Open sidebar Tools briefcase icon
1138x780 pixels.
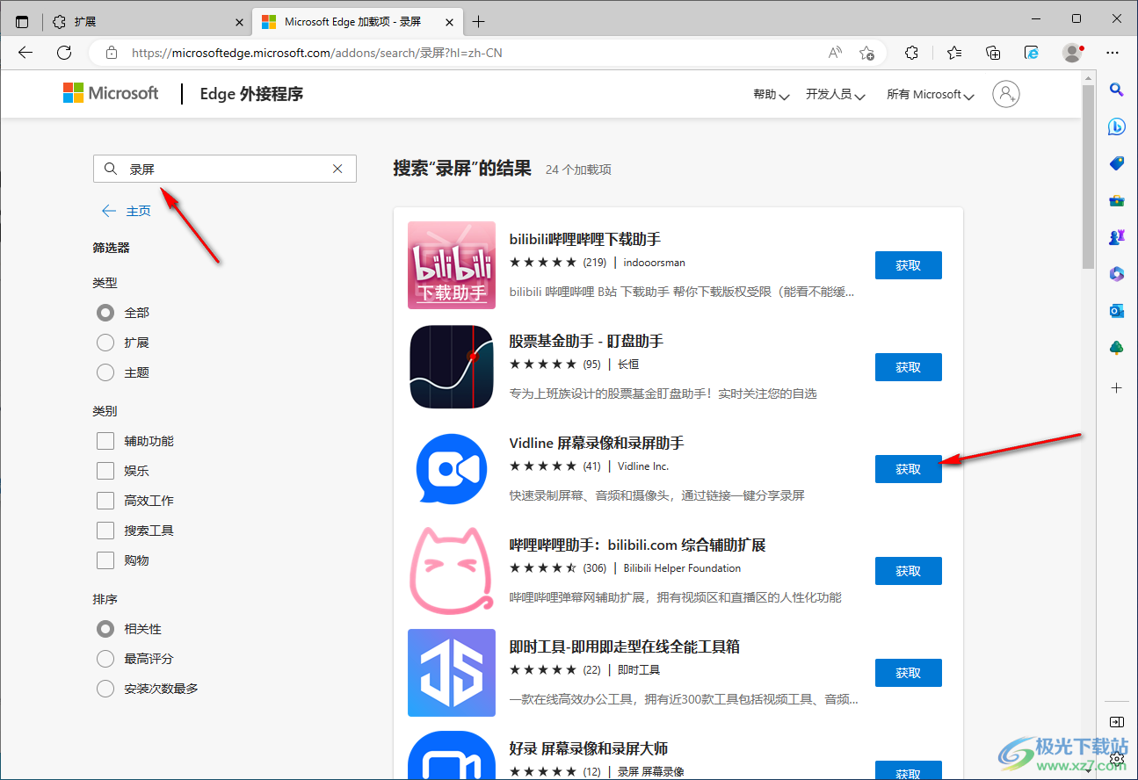[1117, 200]
